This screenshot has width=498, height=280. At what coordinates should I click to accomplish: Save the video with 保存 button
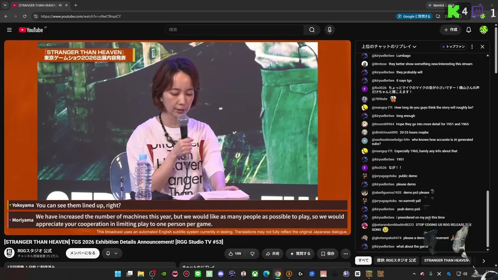(328, 254)
